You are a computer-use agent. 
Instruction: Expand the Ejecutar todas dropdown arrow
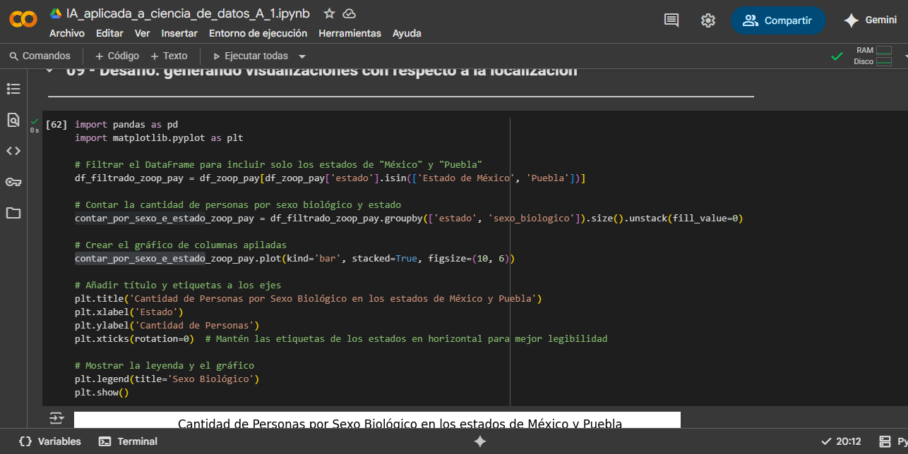(x=302, y=56)
